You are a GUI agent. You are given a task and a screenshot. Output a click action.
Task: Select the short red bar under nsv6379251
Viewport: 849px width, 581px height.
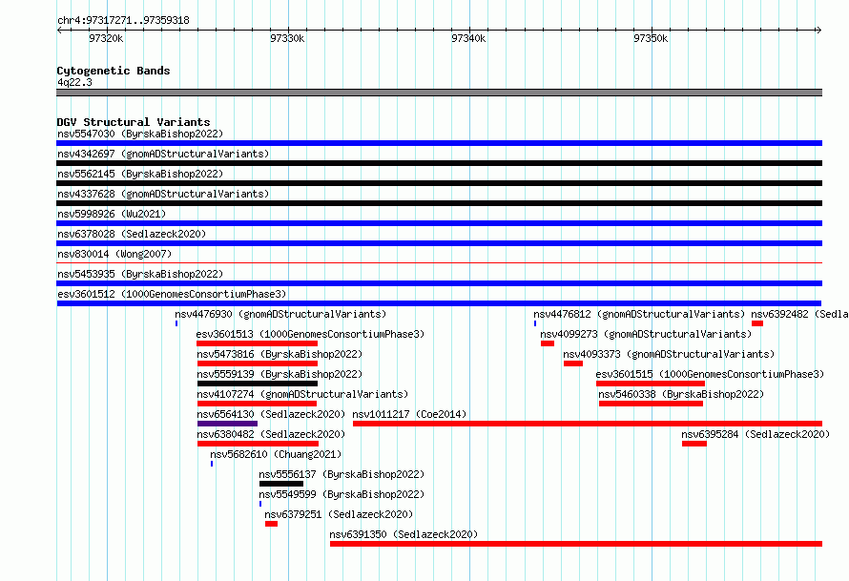tap(271, 524)
